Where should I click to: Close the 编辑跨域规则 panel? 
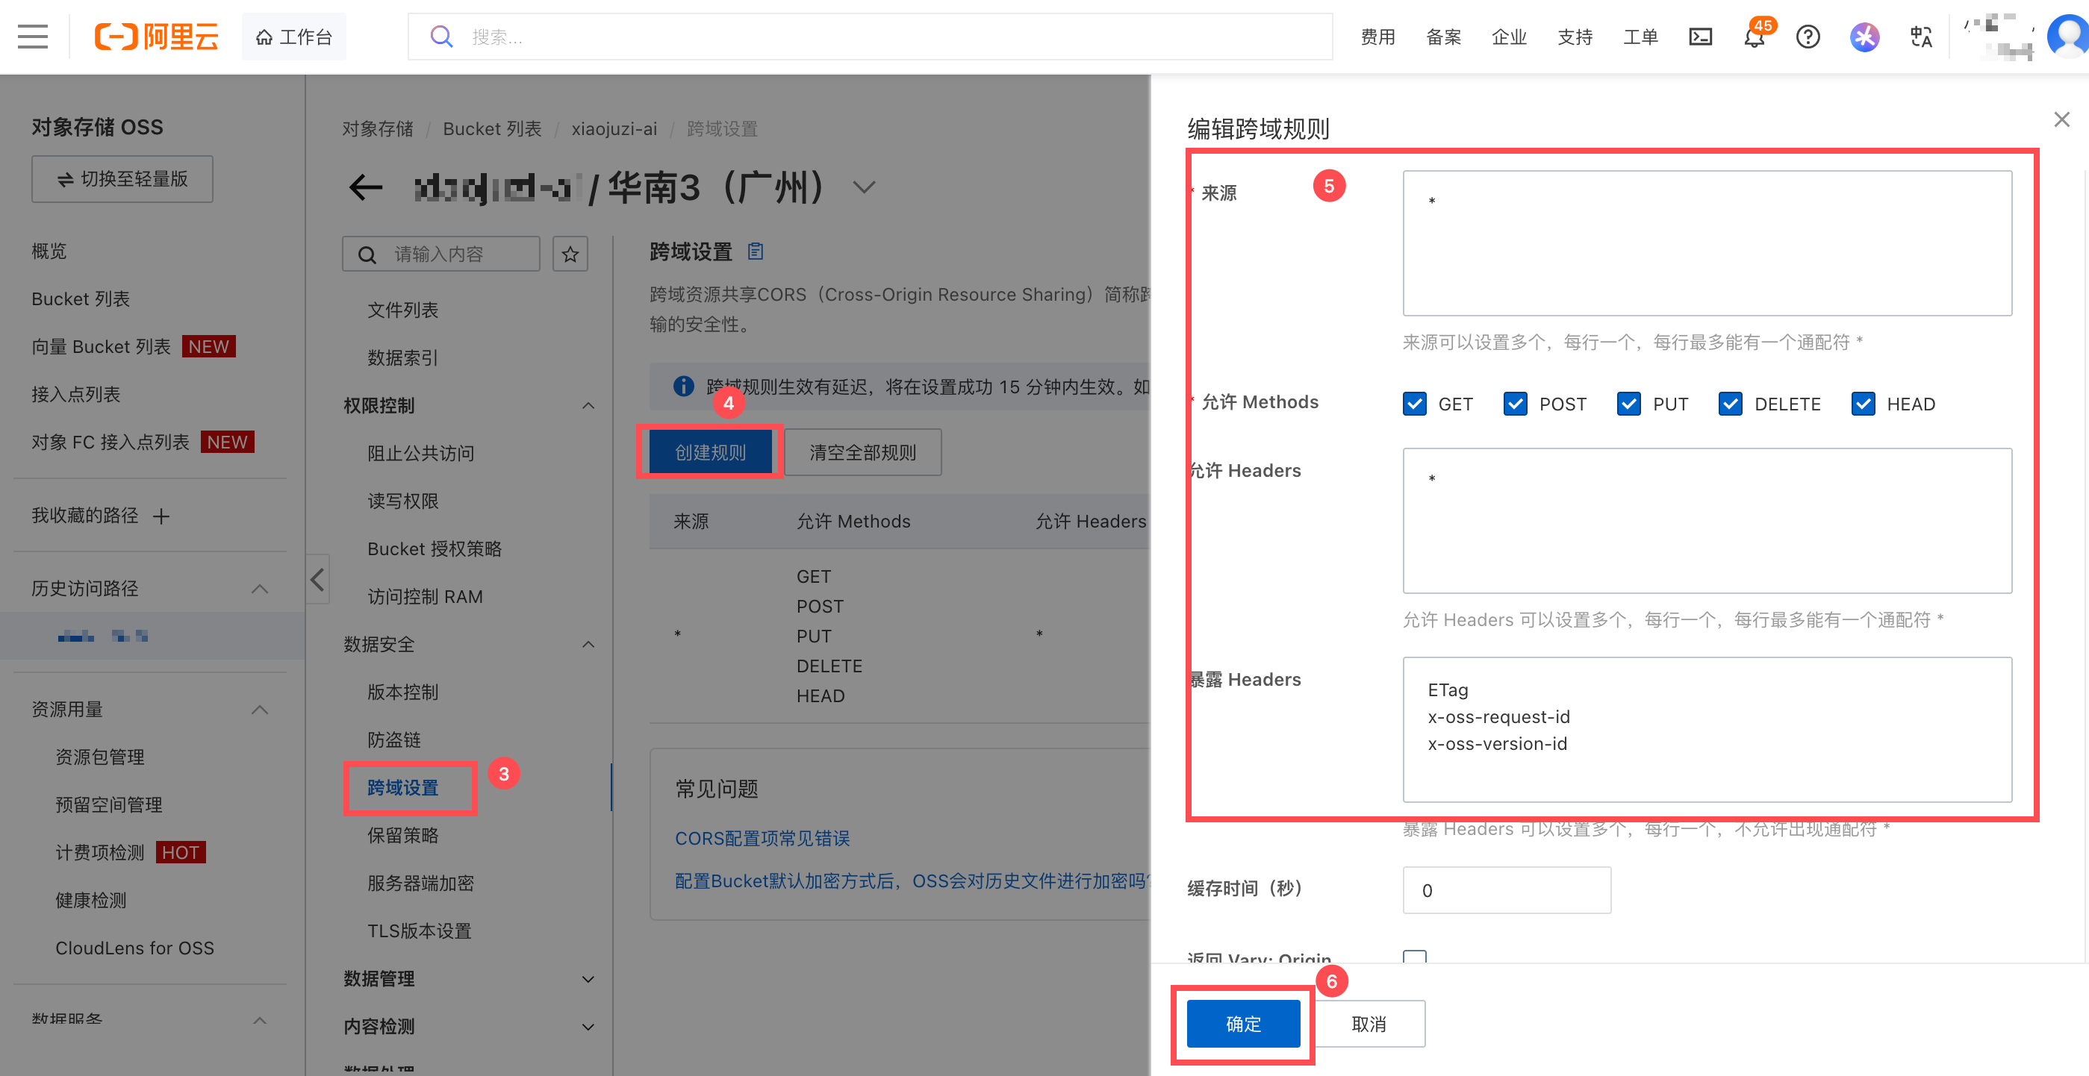pyautogui.click(x=2061, y=120)
